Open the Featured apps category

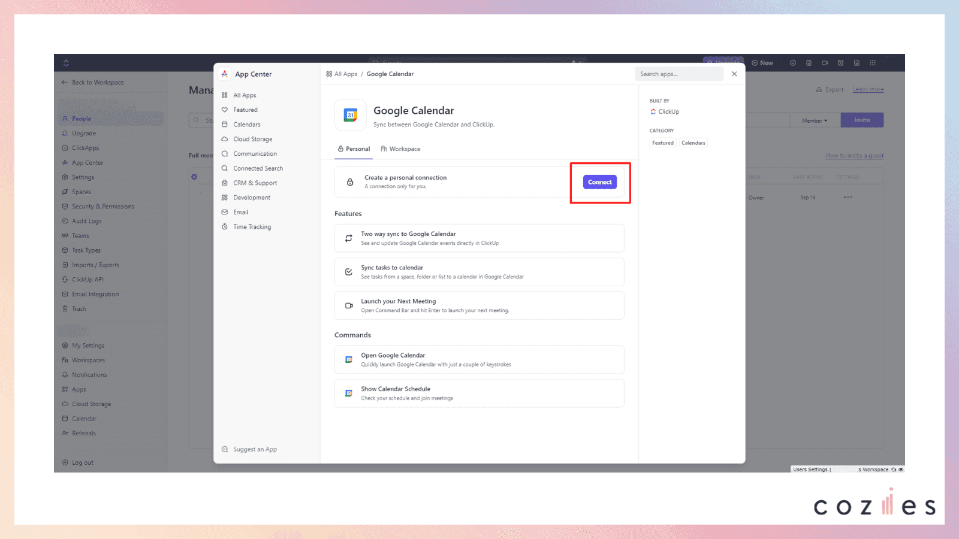245,110
